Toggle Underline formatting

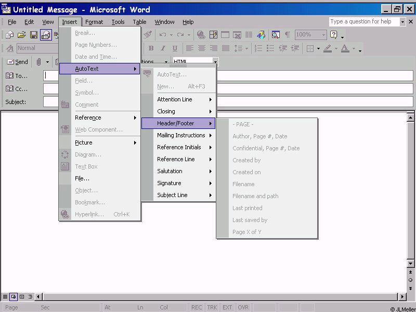[175, 48]
